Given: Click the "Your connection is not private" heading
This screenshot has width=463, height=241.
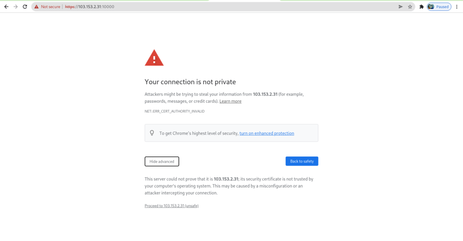Looking at the screenshot, I should point(190,82).
